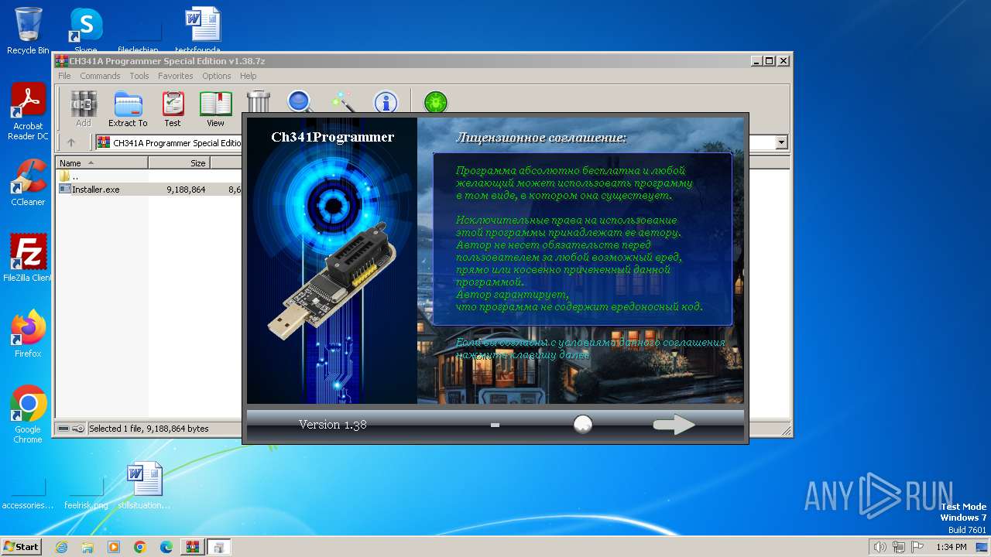Click the green VirusScan bug icon
This screenshot has width=991, height=557.
pyautogui.click(x=436, y=102)
